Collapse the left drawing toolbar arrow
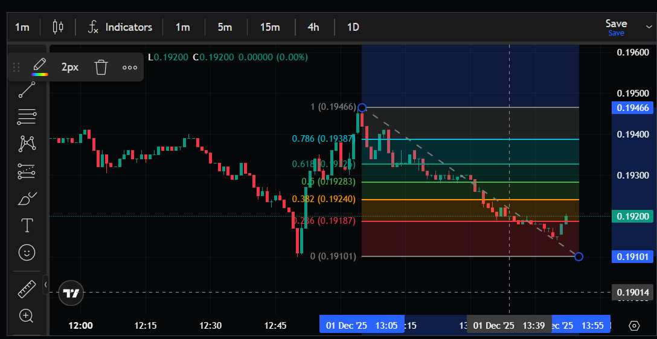Viewport: 657px width, 339px height. tap(46, 285)
